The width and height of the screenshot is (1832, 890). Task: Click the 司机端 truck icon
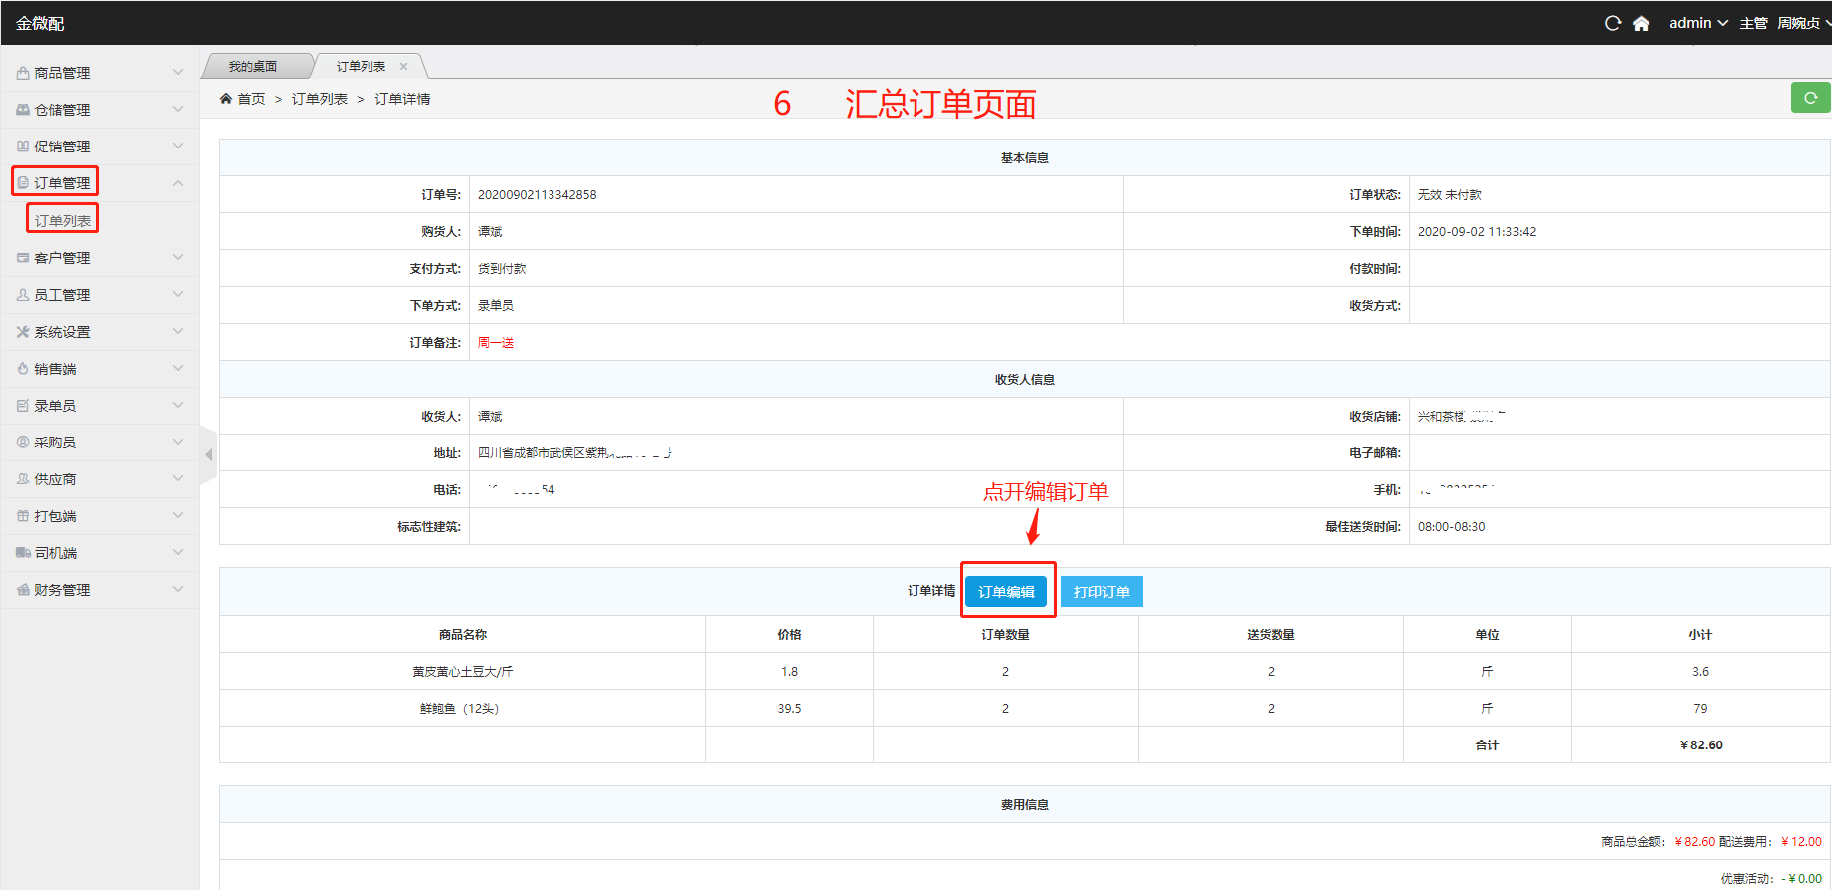[23, 553]
